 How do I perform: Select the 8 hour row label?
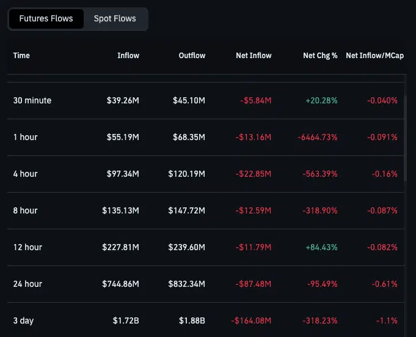pyautogui.click(x=25, y=210)
